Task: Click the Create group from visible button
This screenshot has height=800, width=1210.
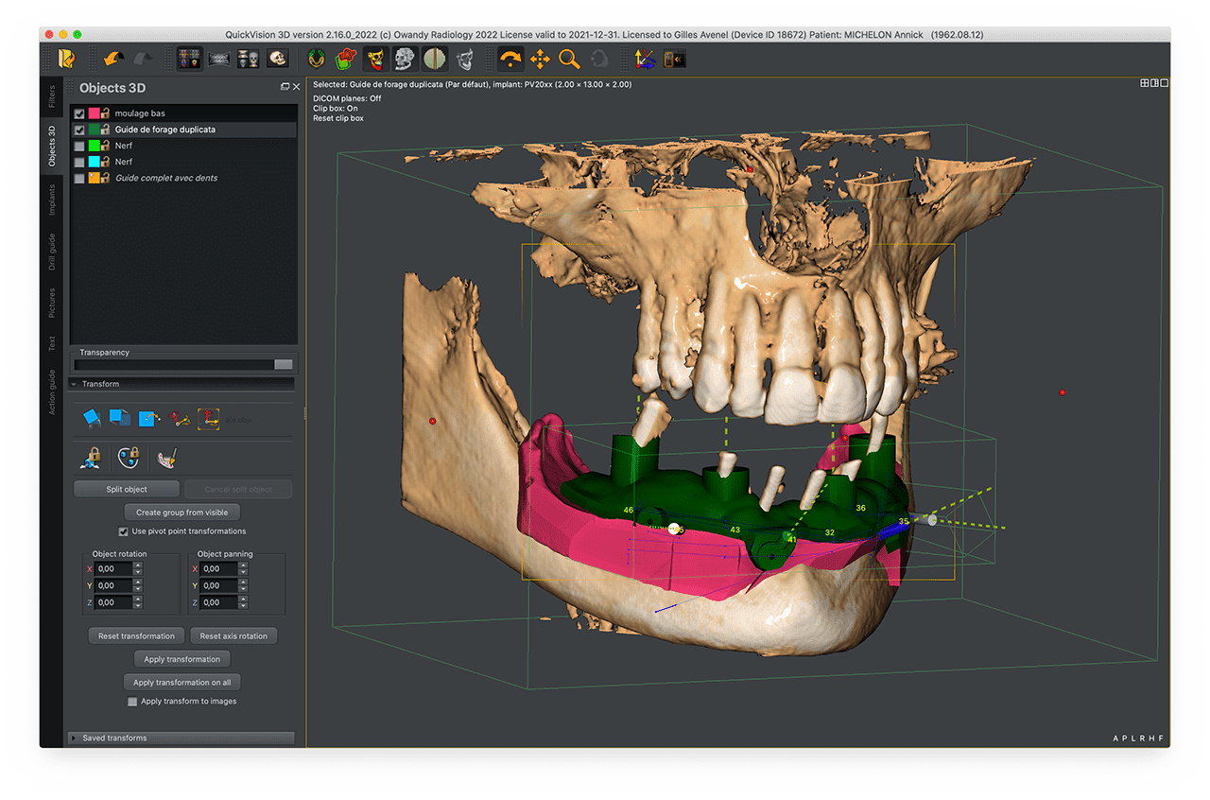Action: (181, 512)
